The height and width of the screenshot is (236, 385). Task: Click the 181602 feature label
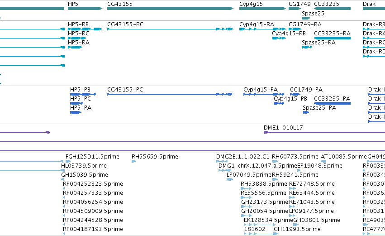(x=254, y=229)
